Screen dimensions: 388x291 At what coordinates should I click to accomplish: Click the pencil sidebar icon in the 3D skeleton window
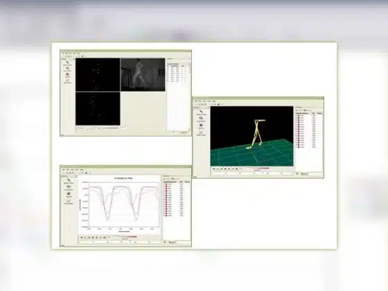point(201,132)
